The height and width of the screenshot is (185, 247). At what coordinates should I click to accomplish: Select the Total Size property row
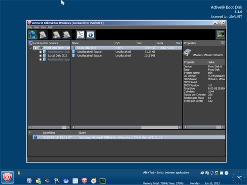(204, 89)
